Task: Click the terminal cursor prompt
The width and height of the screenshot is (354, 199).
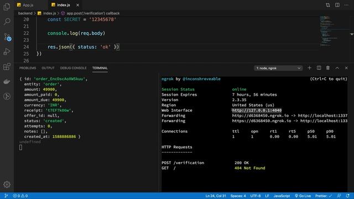Action: pyautogui.click(x=20, y=148)
